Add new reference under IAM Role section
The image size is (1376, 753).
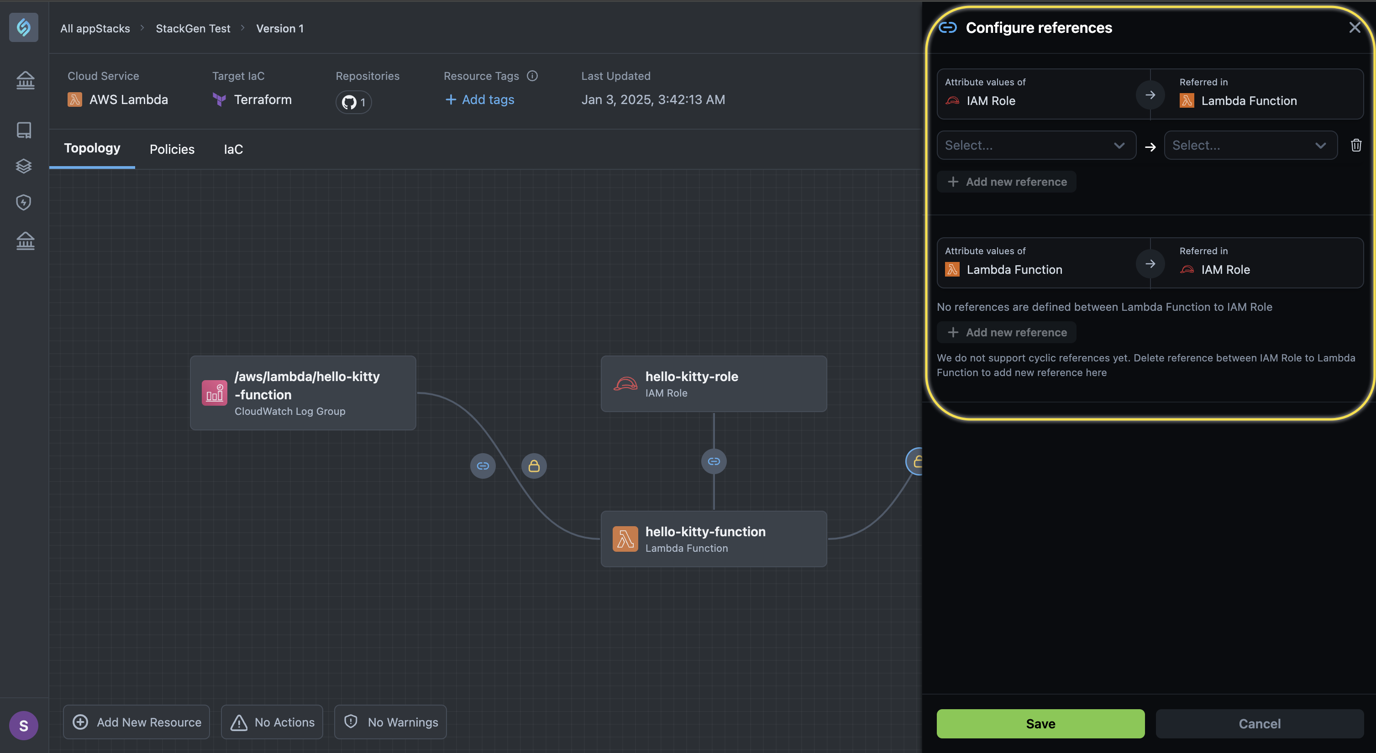click(1006, 182)
